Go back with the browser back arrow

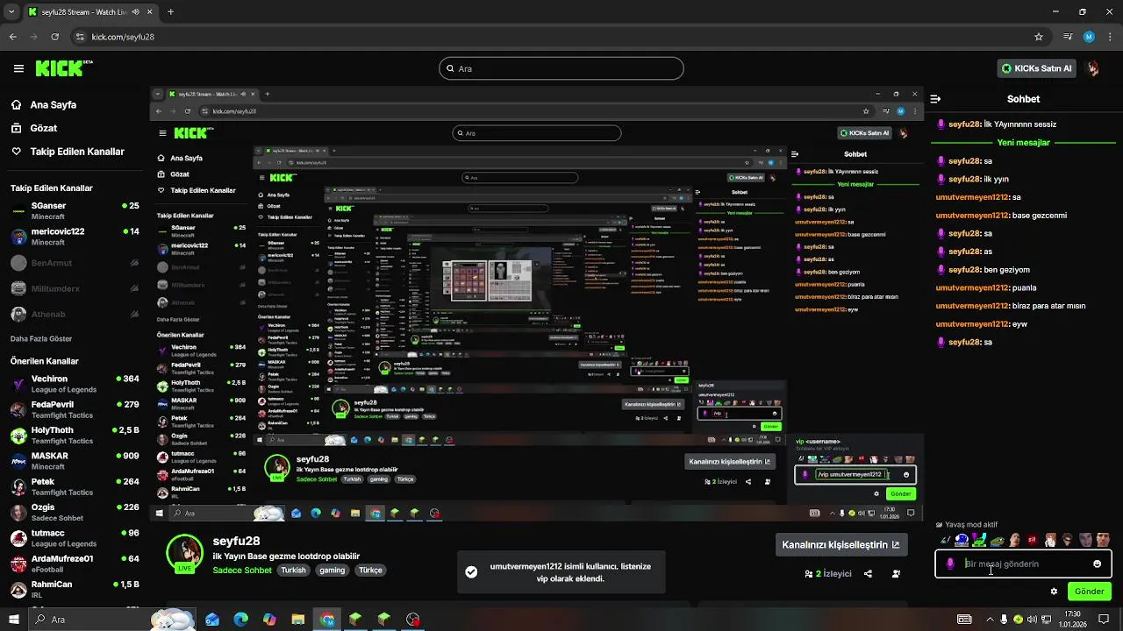[13, 37]
